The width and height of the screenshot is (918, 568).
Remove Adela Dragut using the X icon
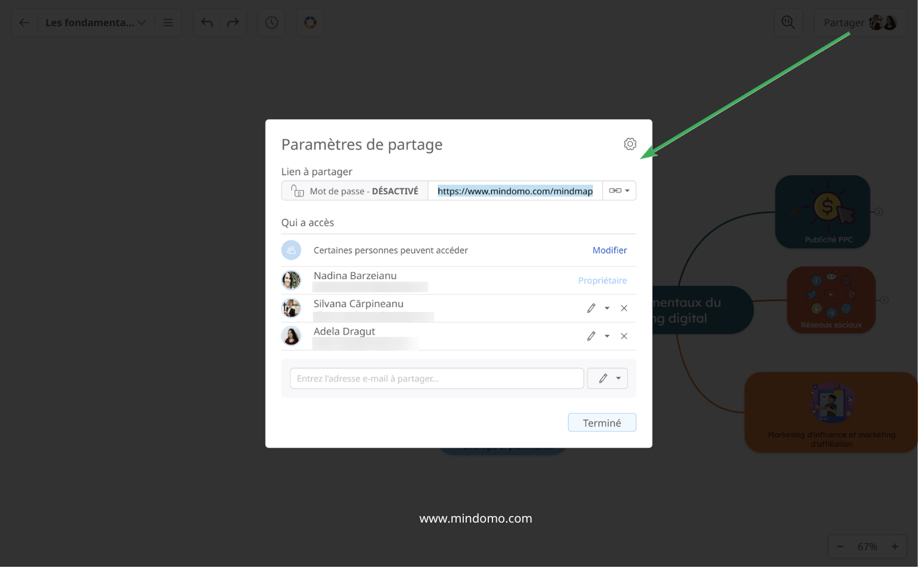[x=624, y=336]
